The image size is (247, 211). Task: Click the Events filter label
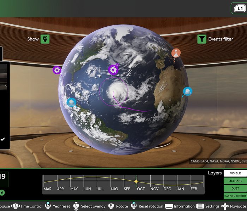pyautogui.click(x=221, y=39)
